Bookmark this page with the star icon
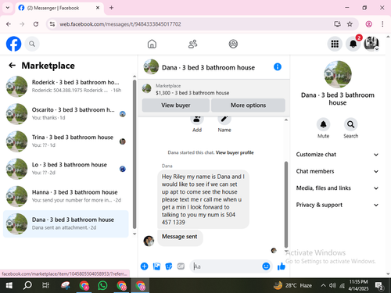The width and height of the screenshot is (391, 293). [350, 24]
